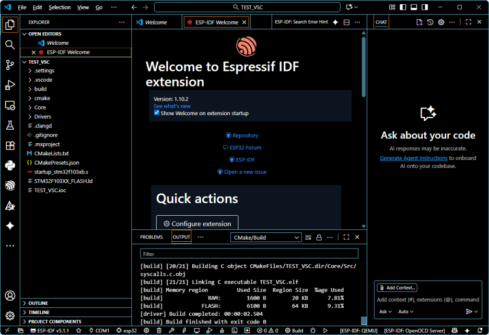
Task: Open the File menu
Action: (x=22, y=7)
